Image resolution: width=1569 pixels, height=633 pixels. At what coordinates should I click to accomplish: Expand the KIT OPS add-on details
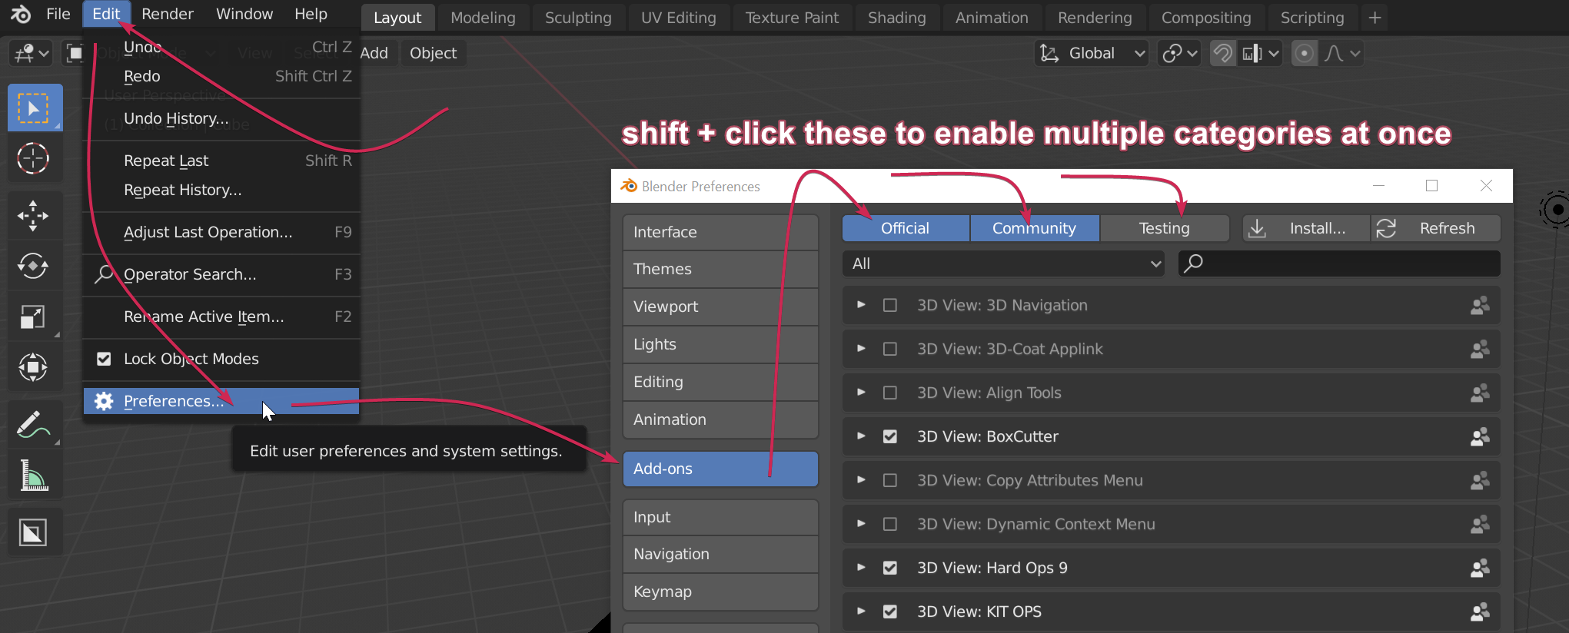pyautogui.click(x=861, y=611)
